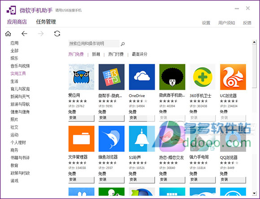Click the back arrow navigation icon

pos(24,34)
